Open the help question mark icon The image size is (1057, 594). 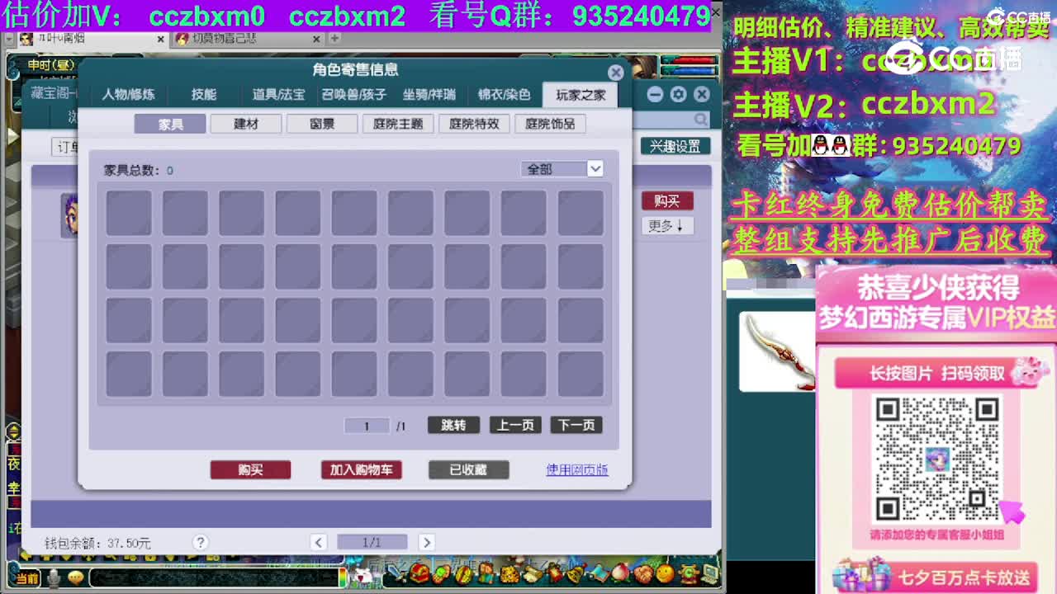200,542
